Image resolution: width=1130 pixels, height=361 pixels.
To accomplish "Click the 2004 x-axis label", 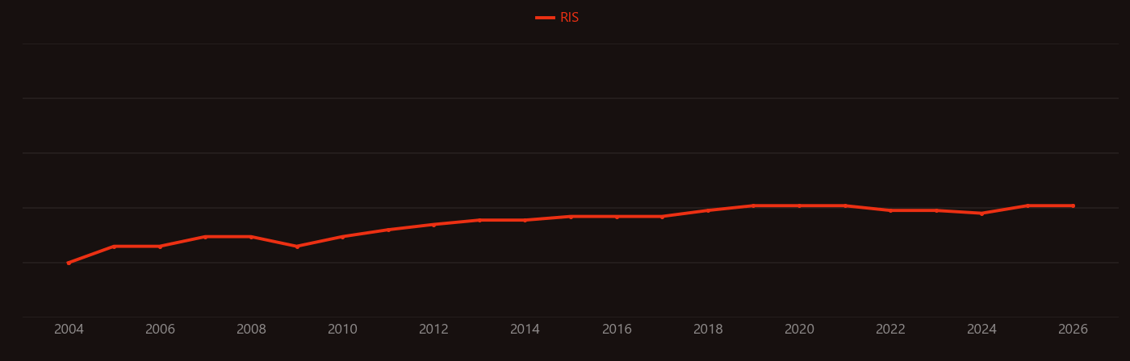I will coord(69,330).
